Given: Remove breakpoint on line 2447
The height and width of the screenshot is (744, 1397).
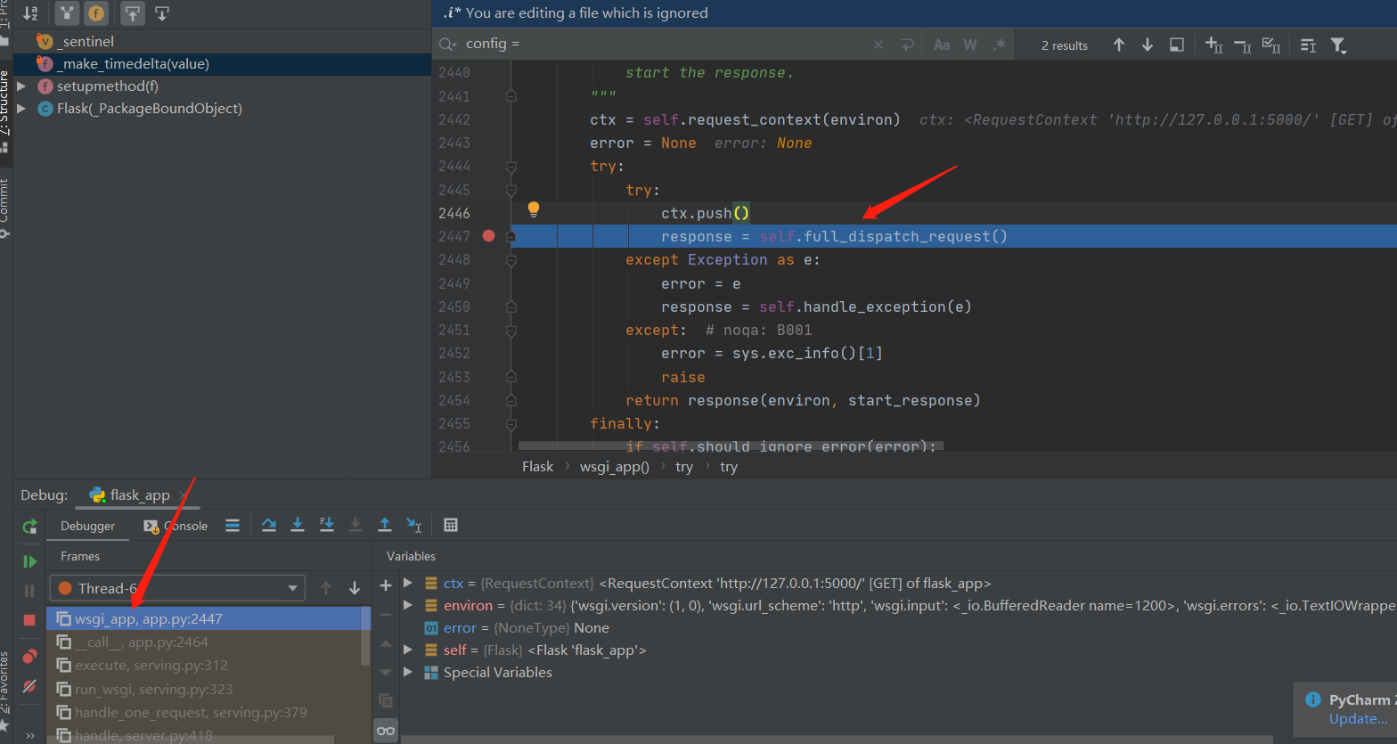Looking at the screenshot, I should (488, 236).
